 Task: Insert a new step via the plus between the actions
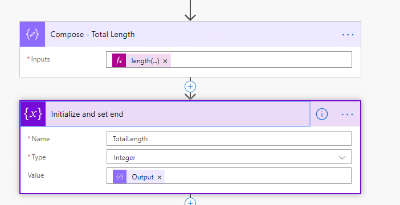point(190,87)
